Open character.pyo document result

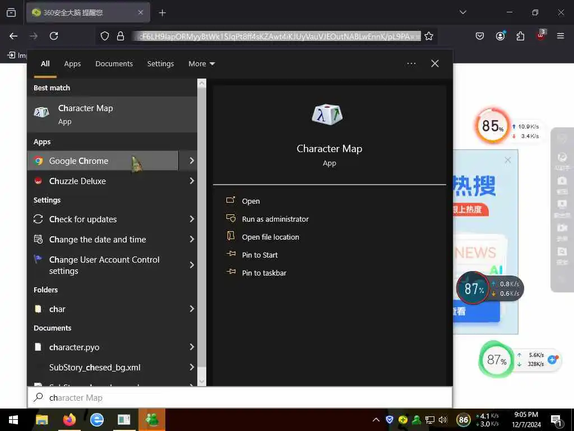point(103,347)
